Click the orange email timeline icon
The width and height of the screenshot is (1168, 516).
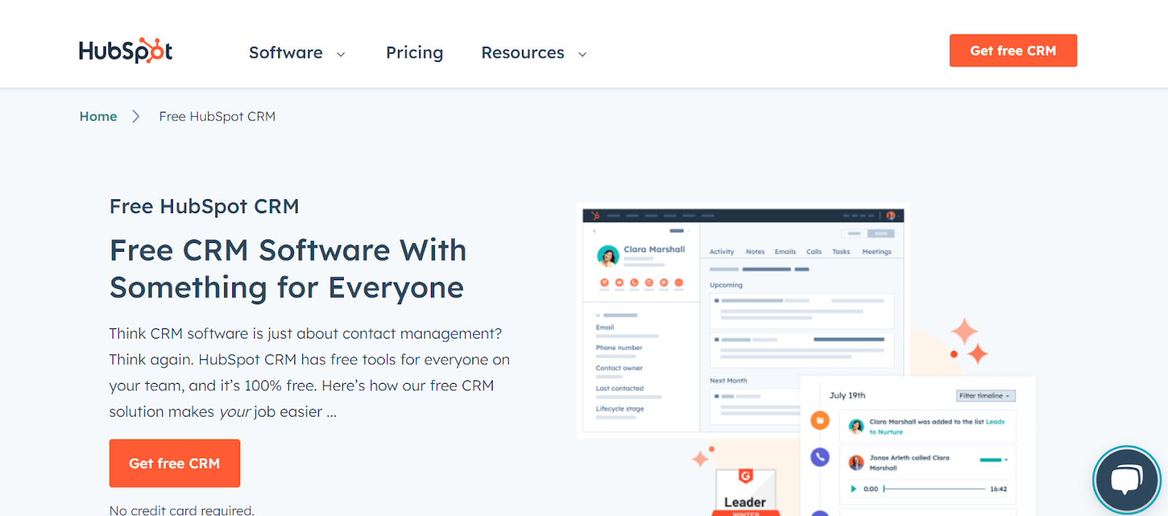(820, 420)
